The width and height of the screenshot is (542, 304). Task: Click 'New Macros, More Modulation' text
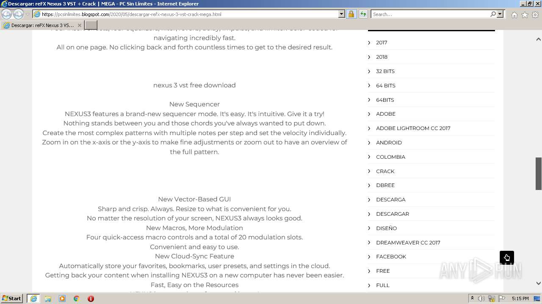[x=194, y=228]
